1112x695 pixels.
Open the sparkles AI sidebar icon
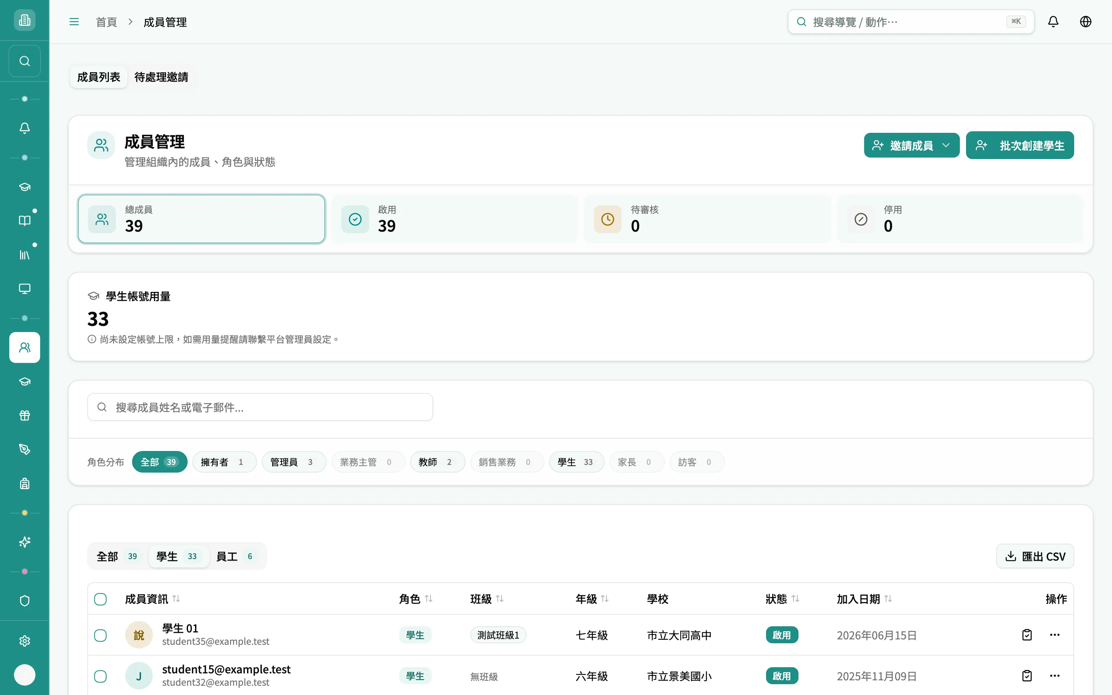24,542
